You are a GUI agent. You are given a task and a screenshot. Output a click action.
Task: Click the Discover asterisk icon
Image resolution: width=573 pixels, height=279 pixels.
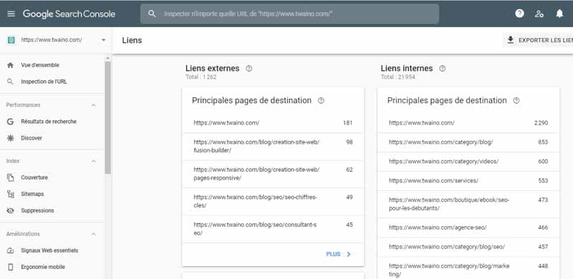point(10,138)
